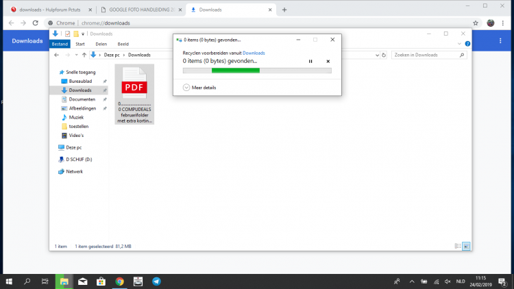Image resolution: width=514 pixels, height=289 pixels.
Task: Open Telegram from the Windows taskbar
Action: coord(156,281)
